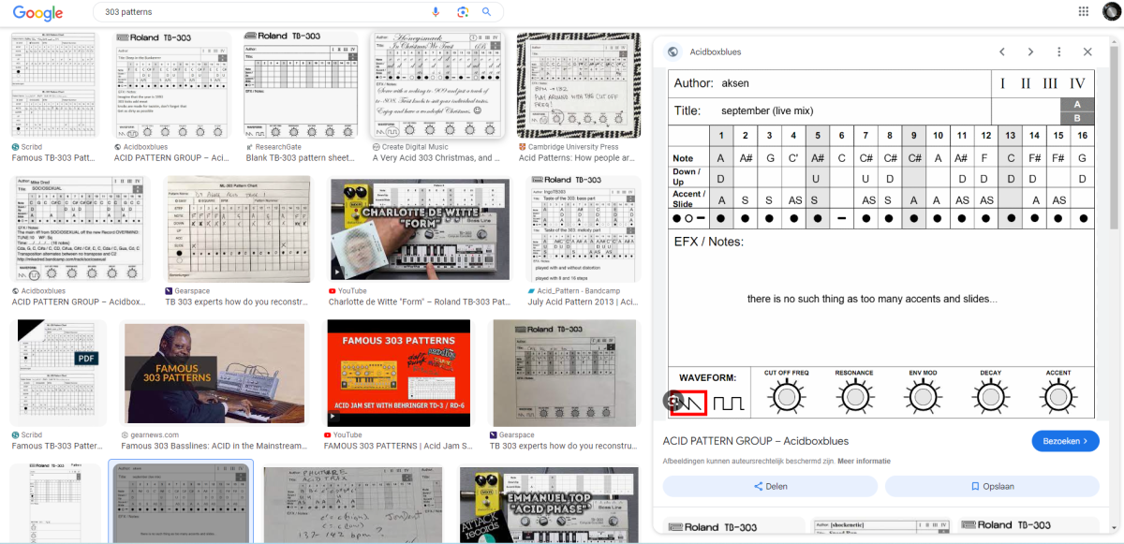This screenshot has height=544, width=1124.
Task: Click the gearnews.com source label
Action: (155, 435)
